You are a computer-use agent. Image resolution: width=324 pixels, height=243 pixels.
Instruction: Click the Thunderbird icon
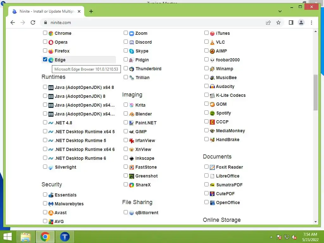pyautogui.click(x=132, y=69)
